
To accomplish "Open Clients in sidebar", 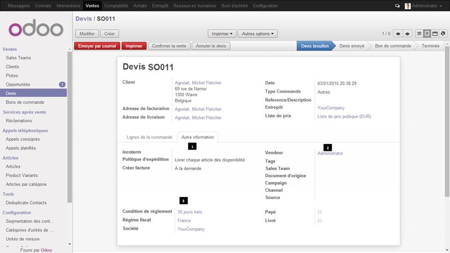I will tap(13, 67).
